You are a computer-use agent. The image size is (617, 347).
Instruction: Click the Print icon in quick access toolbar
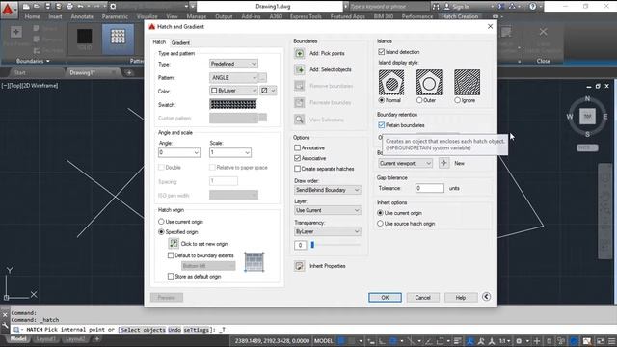click(x=69, y=7)
